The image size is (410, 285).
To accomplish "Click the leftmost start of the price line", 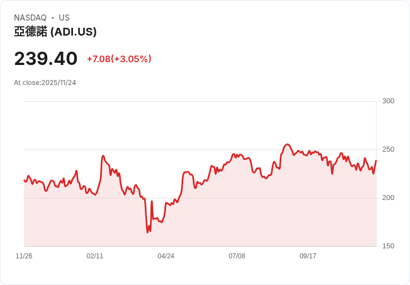I will (25, 180).
